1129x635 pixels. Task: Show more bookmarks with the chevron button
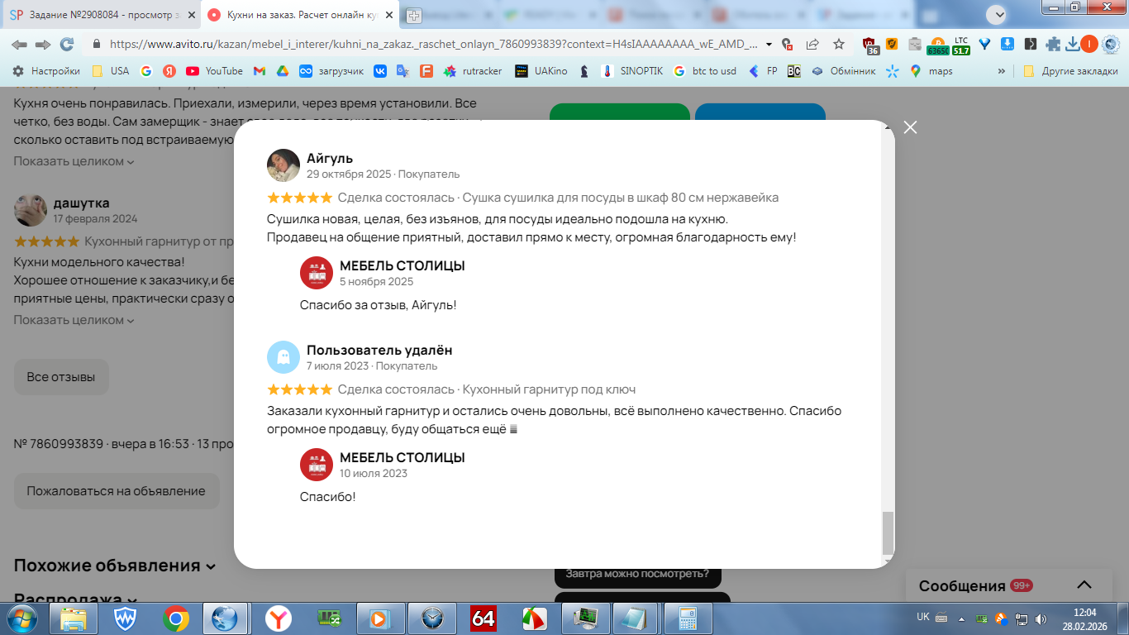(x=1002, y=71)
